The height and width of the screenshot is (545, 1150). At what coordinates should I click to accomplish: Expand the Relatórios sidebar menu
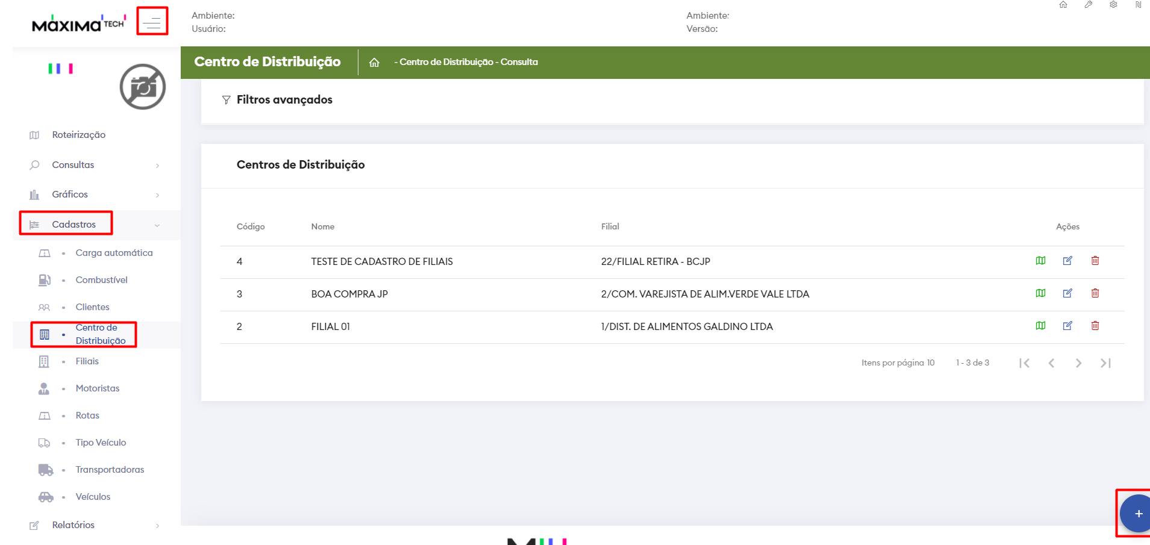click(x=96, y=525)
